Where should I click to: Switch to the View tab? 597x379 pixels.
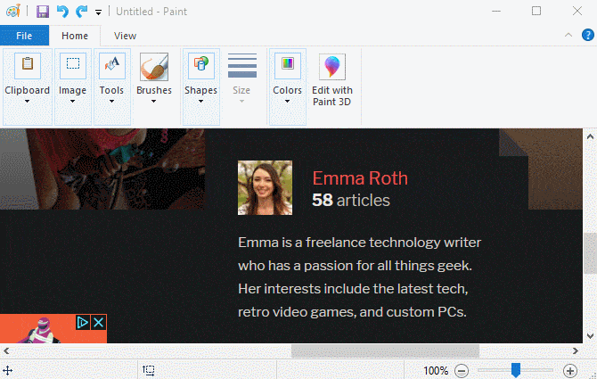pyautogui.click(x=125, y=36)
